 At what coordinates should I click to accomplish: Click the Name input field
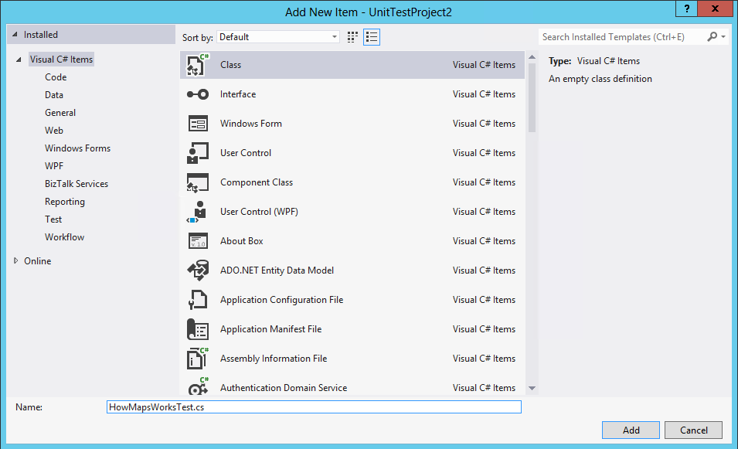[314, 407]
